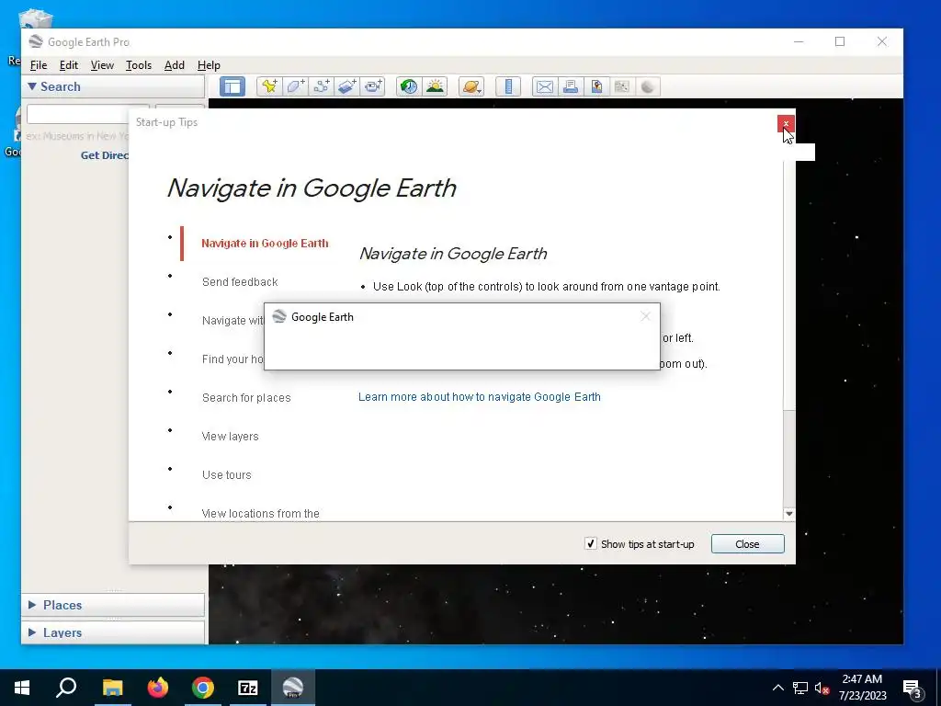Click the Get Directions link
The height and width of the screenshot is (706, 941).
point(105,154)
